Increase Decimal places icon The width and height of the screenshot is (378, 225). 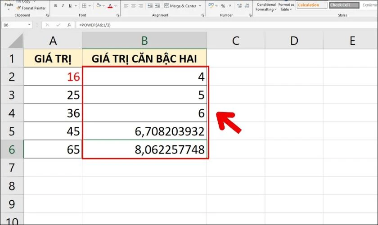239,6
